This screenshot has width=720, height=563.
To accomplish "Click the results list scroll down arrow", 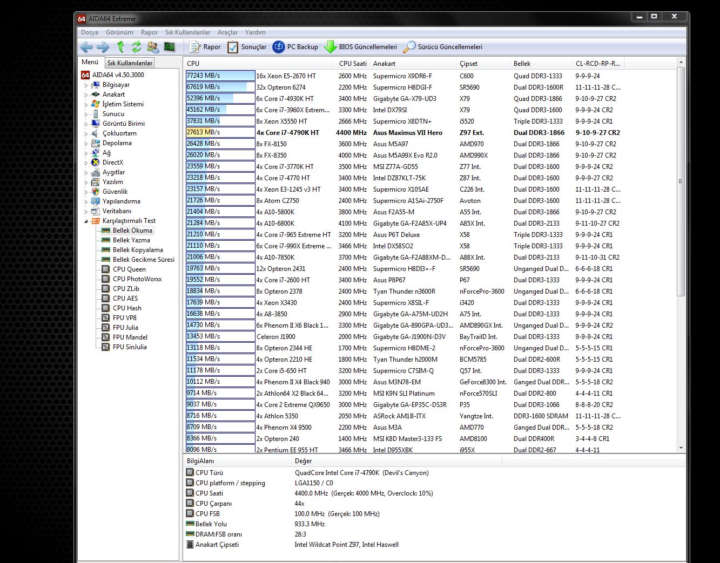I will click(681, 448).
